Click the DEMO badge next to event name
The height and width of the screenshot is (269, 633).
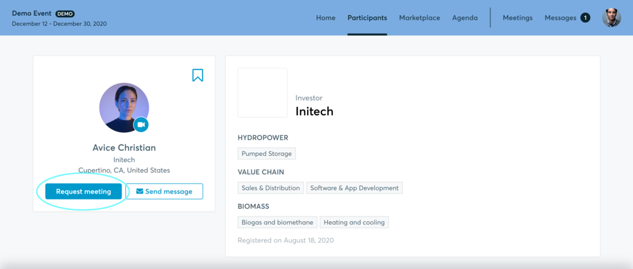tap(65, 13)
